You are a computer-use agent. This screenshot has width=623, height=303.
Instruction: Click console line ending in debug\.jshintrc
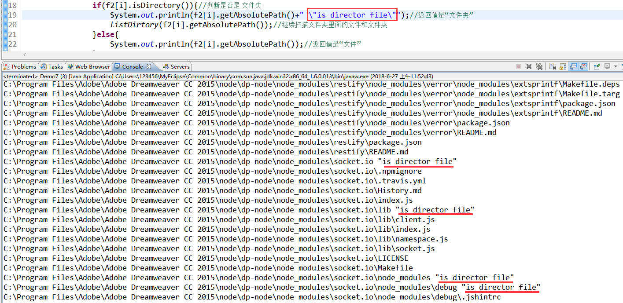(252, 297)
